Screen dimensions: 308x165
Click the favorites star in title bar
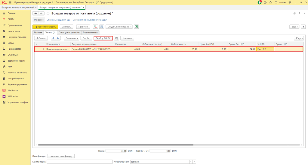pos(270,2)
